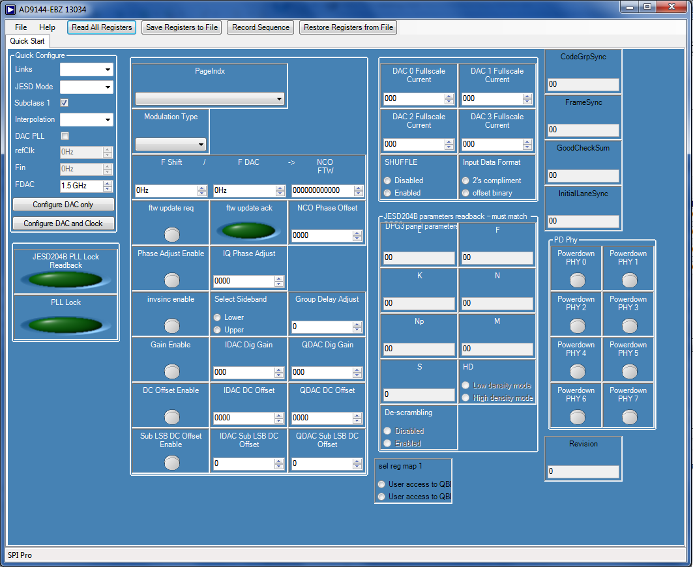The height and width of the screenshot is (567, 693).
Task: Click the green ftw update ack LED
Action: point(248,230)
